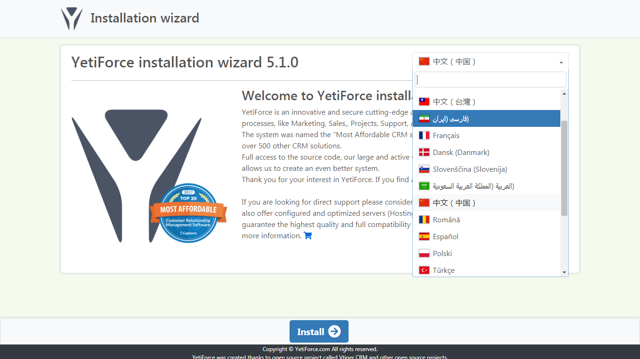Viewport: 640px width, 359px height.
Task: Click the Install button
Action: click(319, 331)
